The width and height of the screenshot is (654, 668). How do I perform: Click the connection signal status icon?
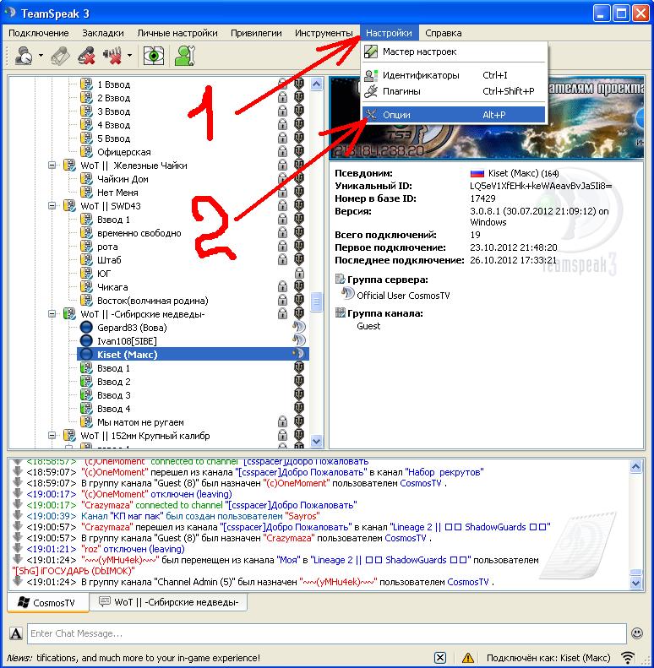[x=628, y=658]
